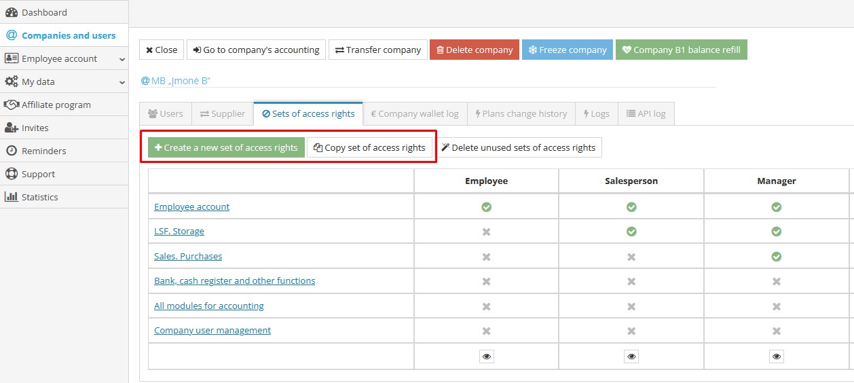
Task: Click the Companies and users @ icon
Action: (x=11, y=35)
